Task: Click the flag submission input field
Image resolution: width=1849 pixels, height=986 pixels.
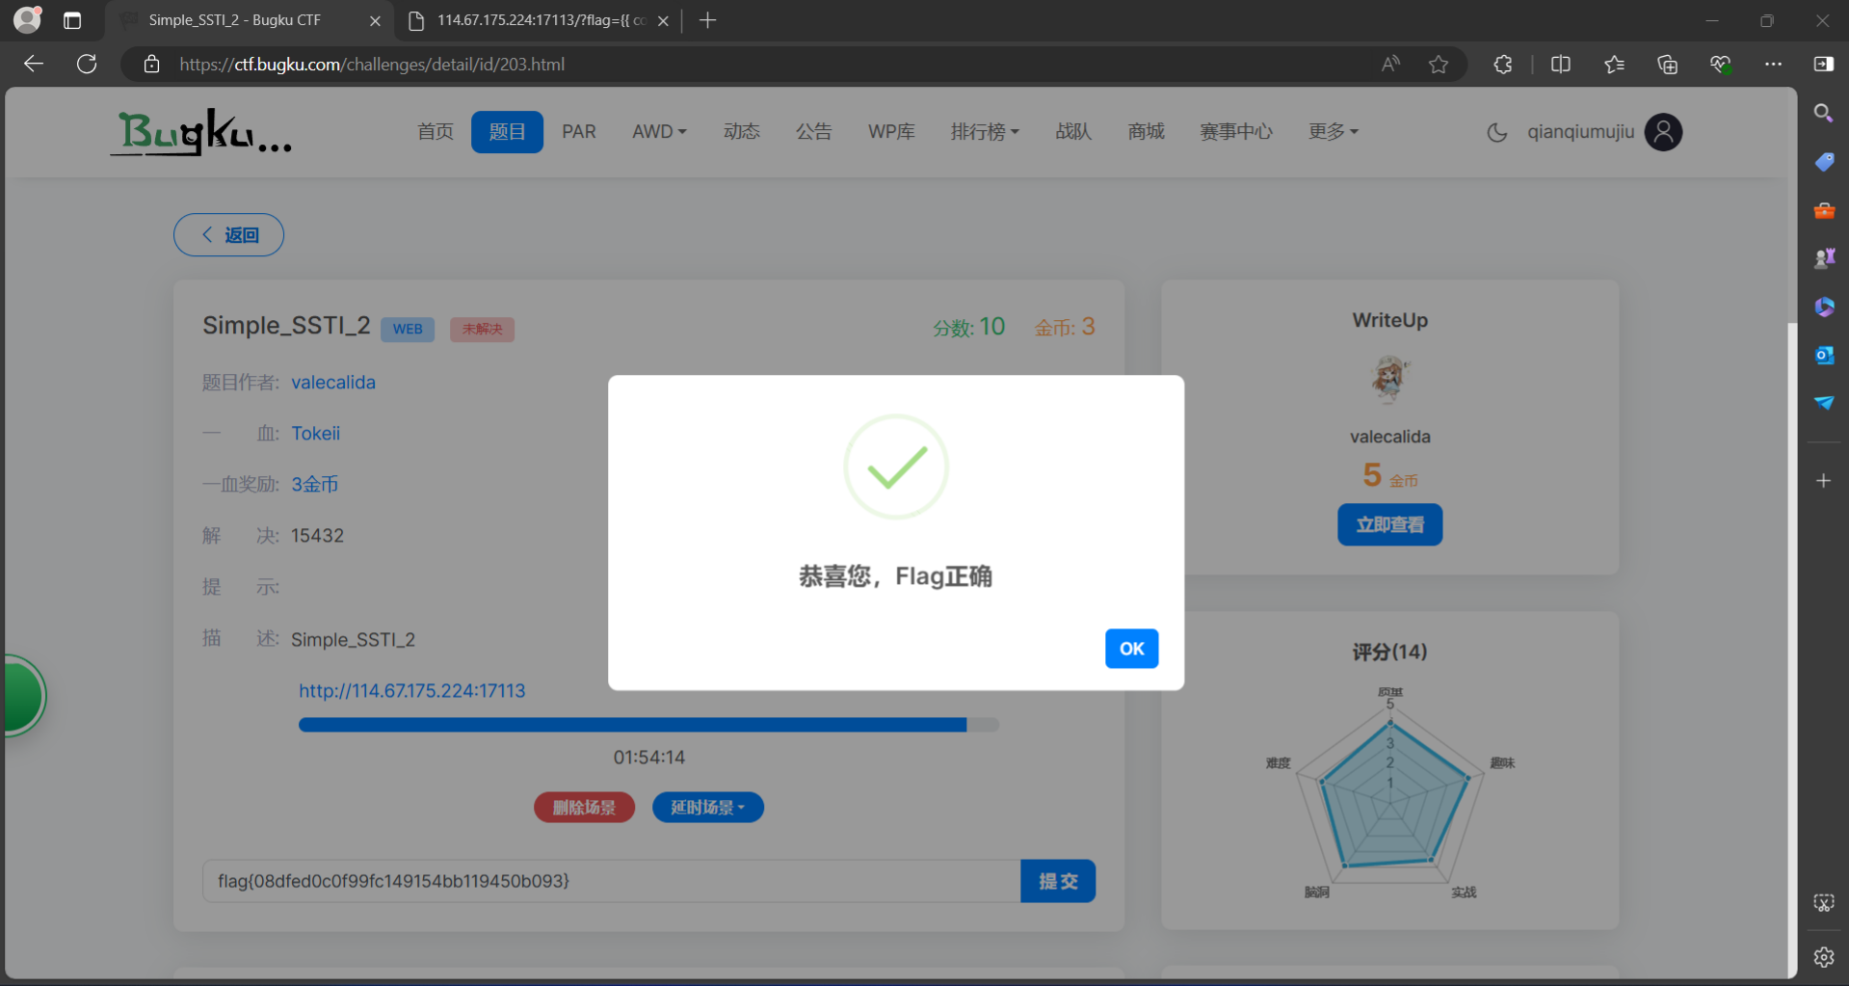Action: (x=607, y=880)
